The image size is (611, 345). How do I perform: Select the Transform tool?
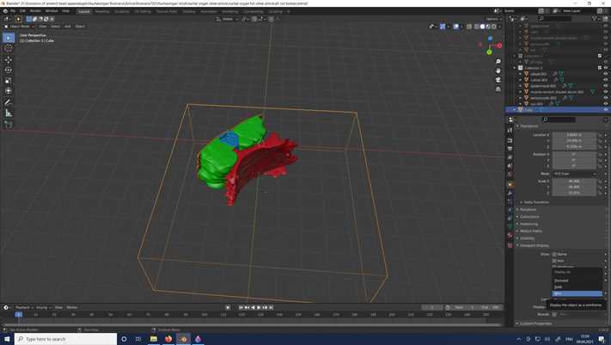9,91
